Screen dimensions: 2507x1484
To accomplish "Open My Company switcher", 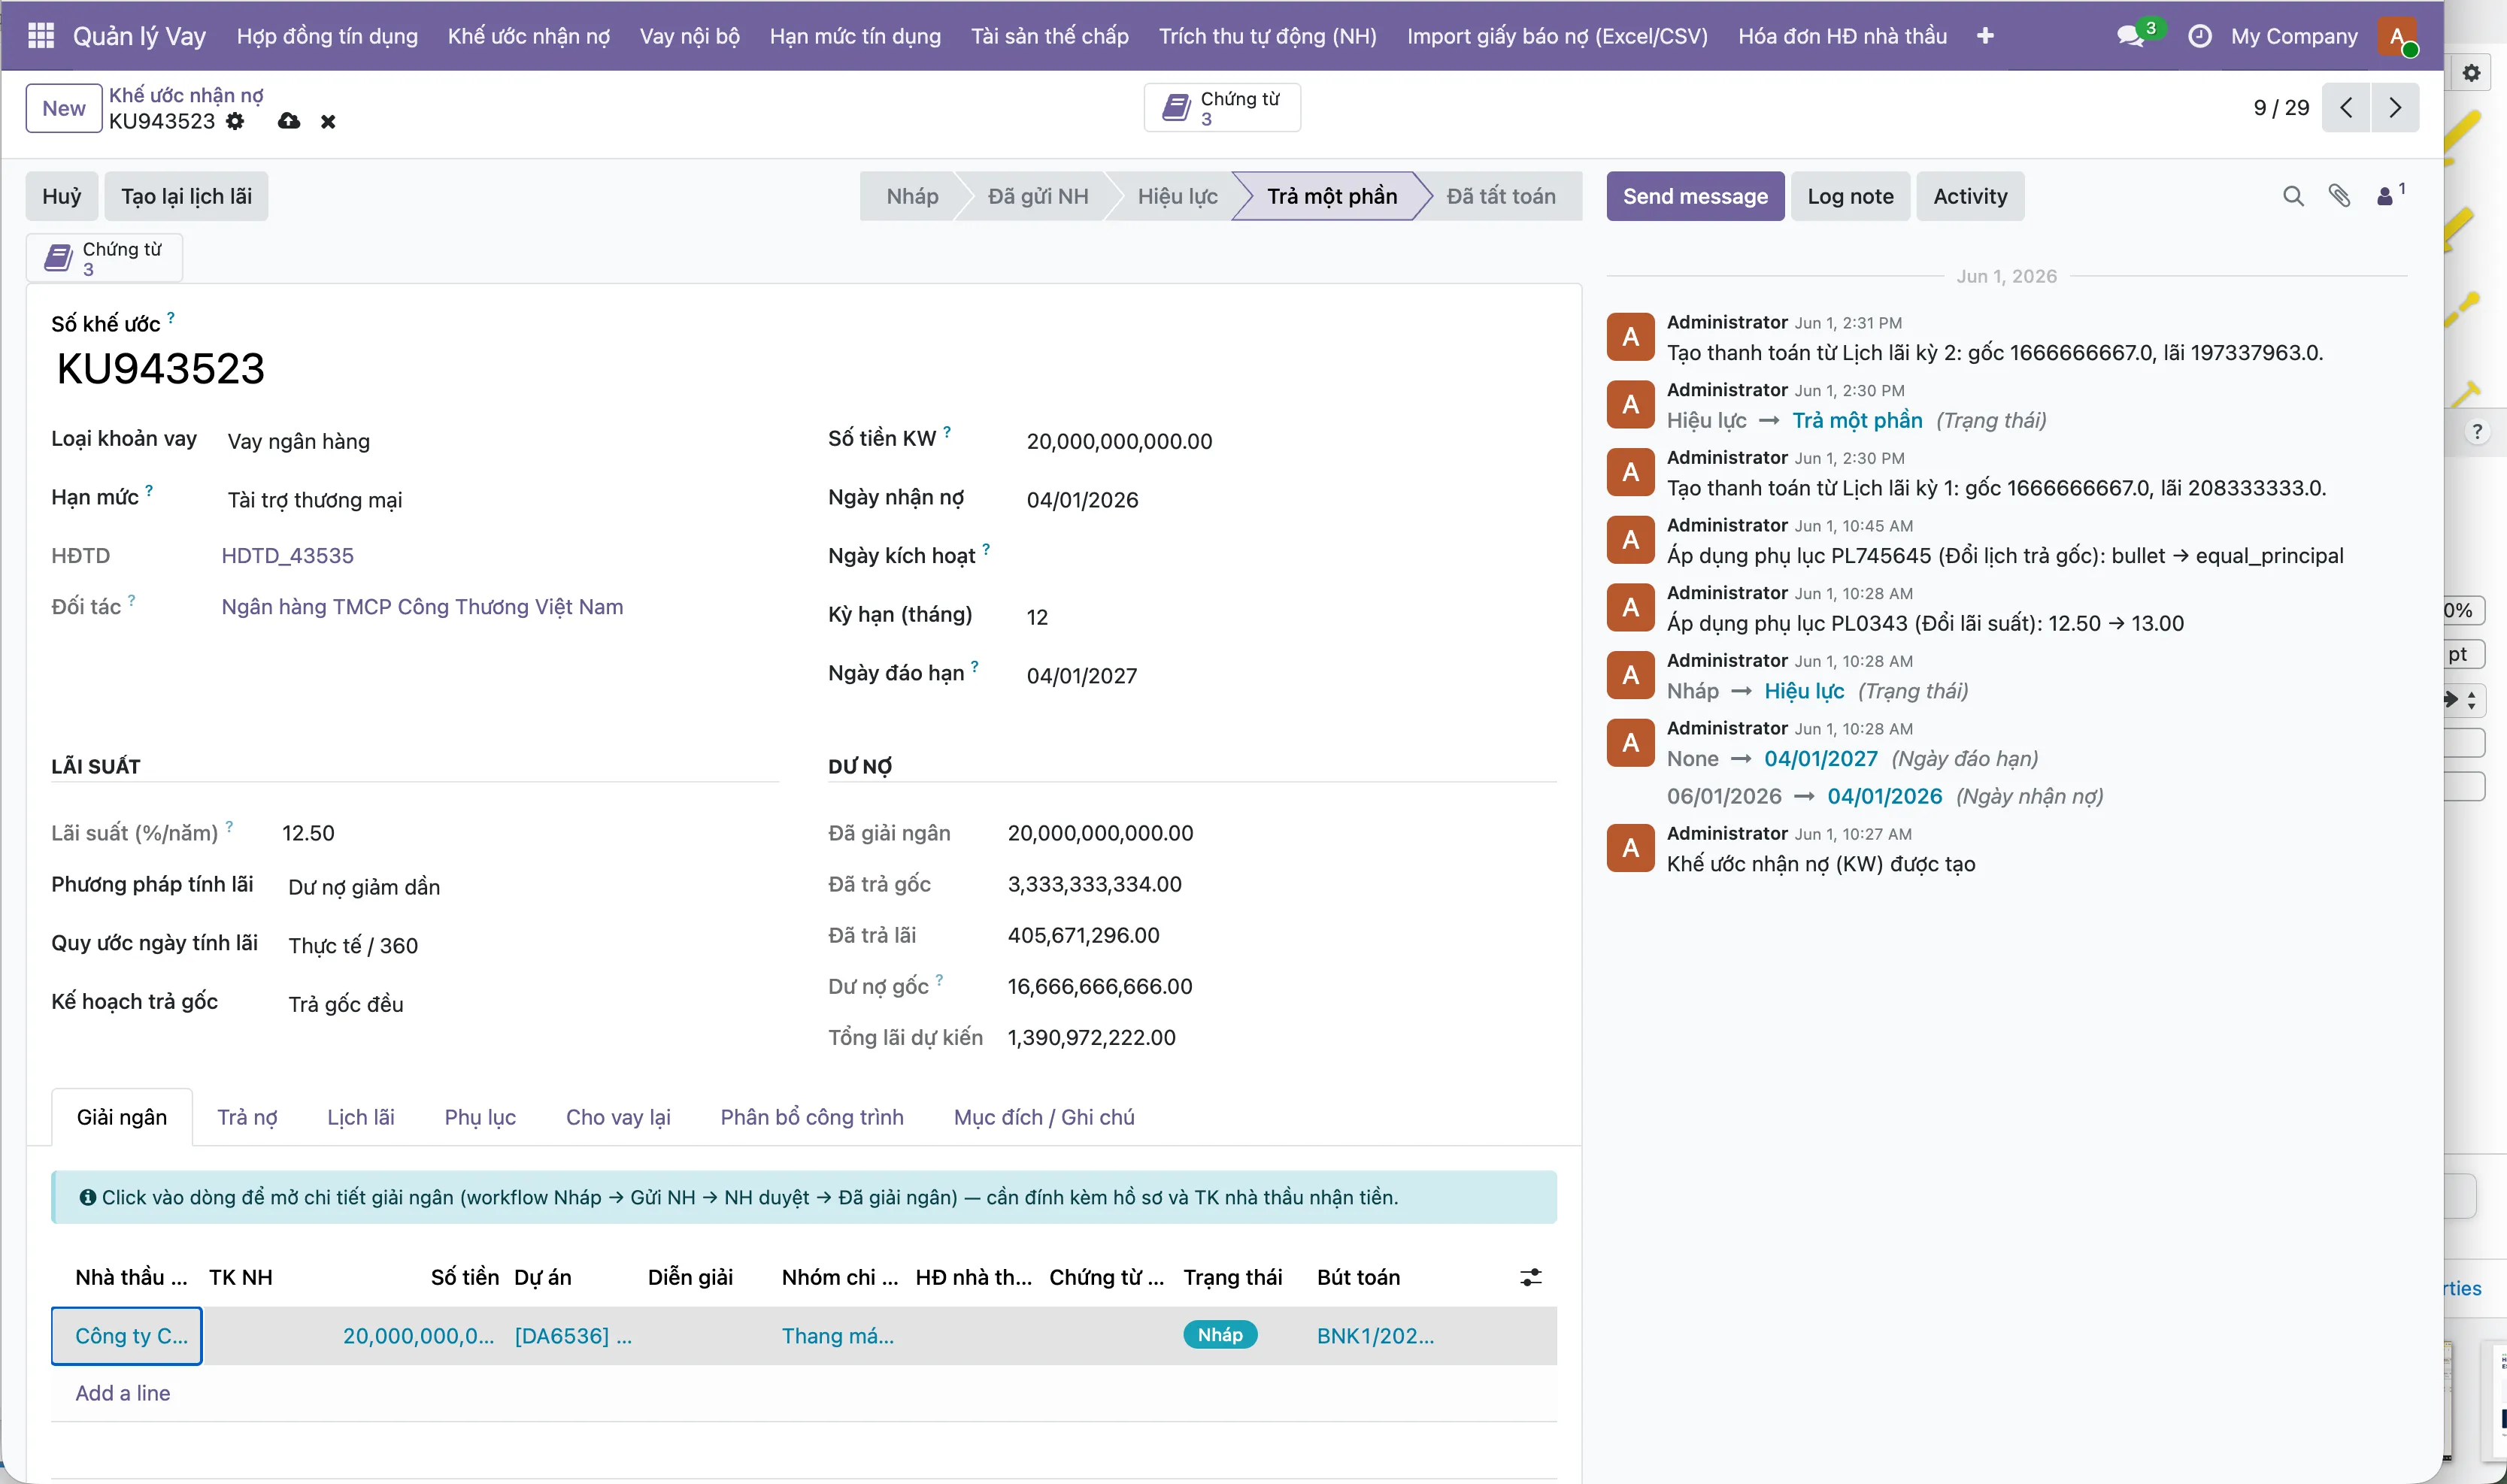I will (x=2293, y=36).
